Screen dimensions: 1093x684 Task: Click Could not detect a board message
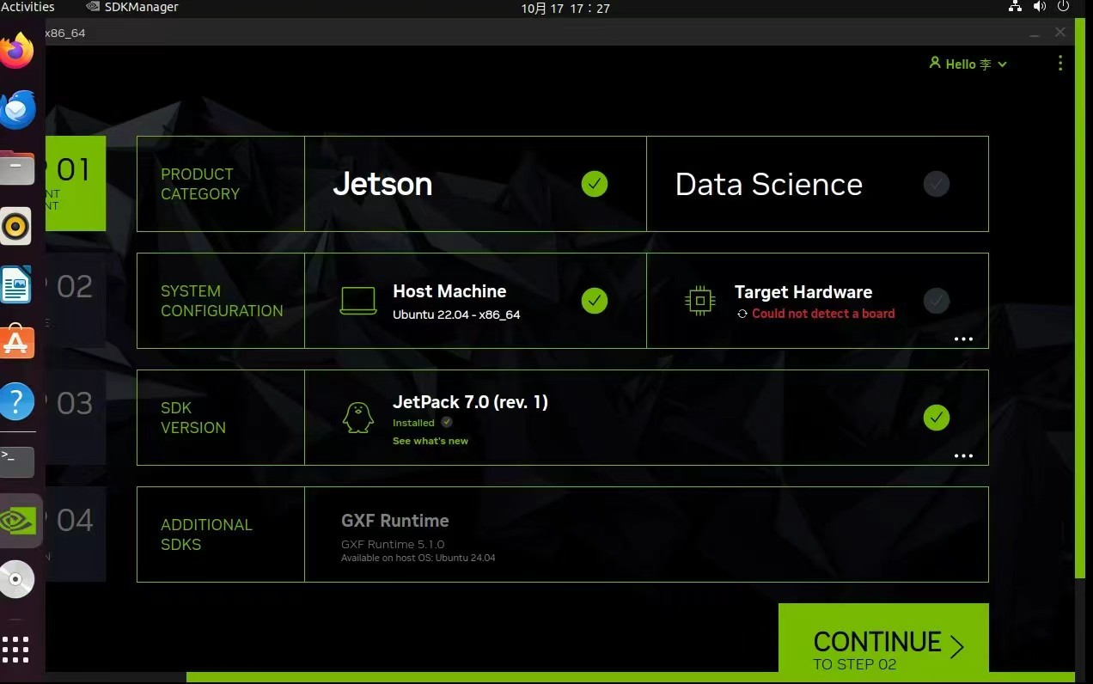coord(823,314)
